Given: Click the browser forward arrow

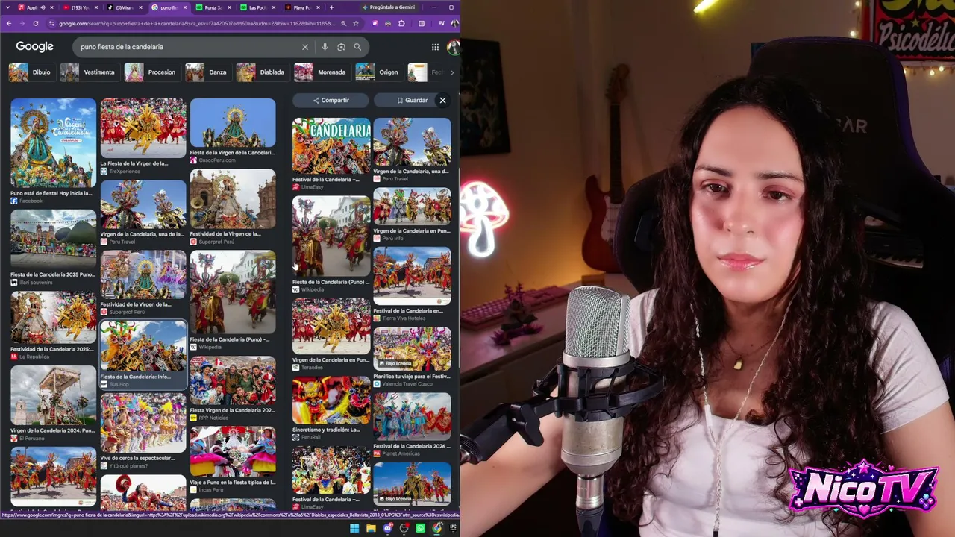Looking at the screenshot, I should [22, 23].
